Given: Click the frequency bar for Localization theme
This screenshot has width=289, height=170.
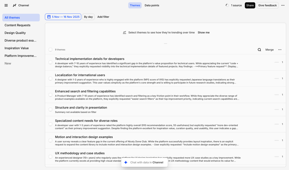Looking at the screenshot, I should point(277,78).
